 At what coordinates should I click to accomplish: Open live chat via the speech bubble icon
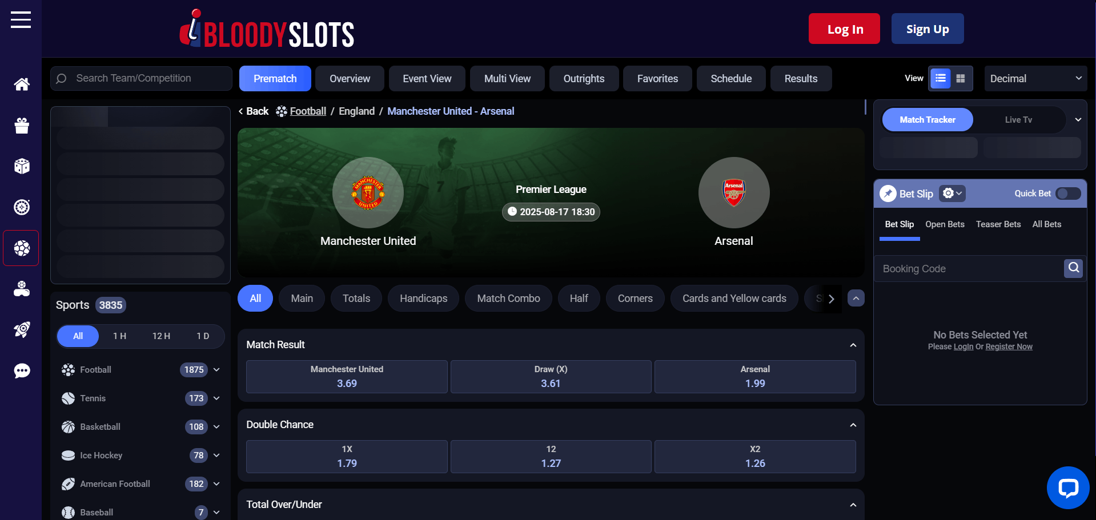21,370
